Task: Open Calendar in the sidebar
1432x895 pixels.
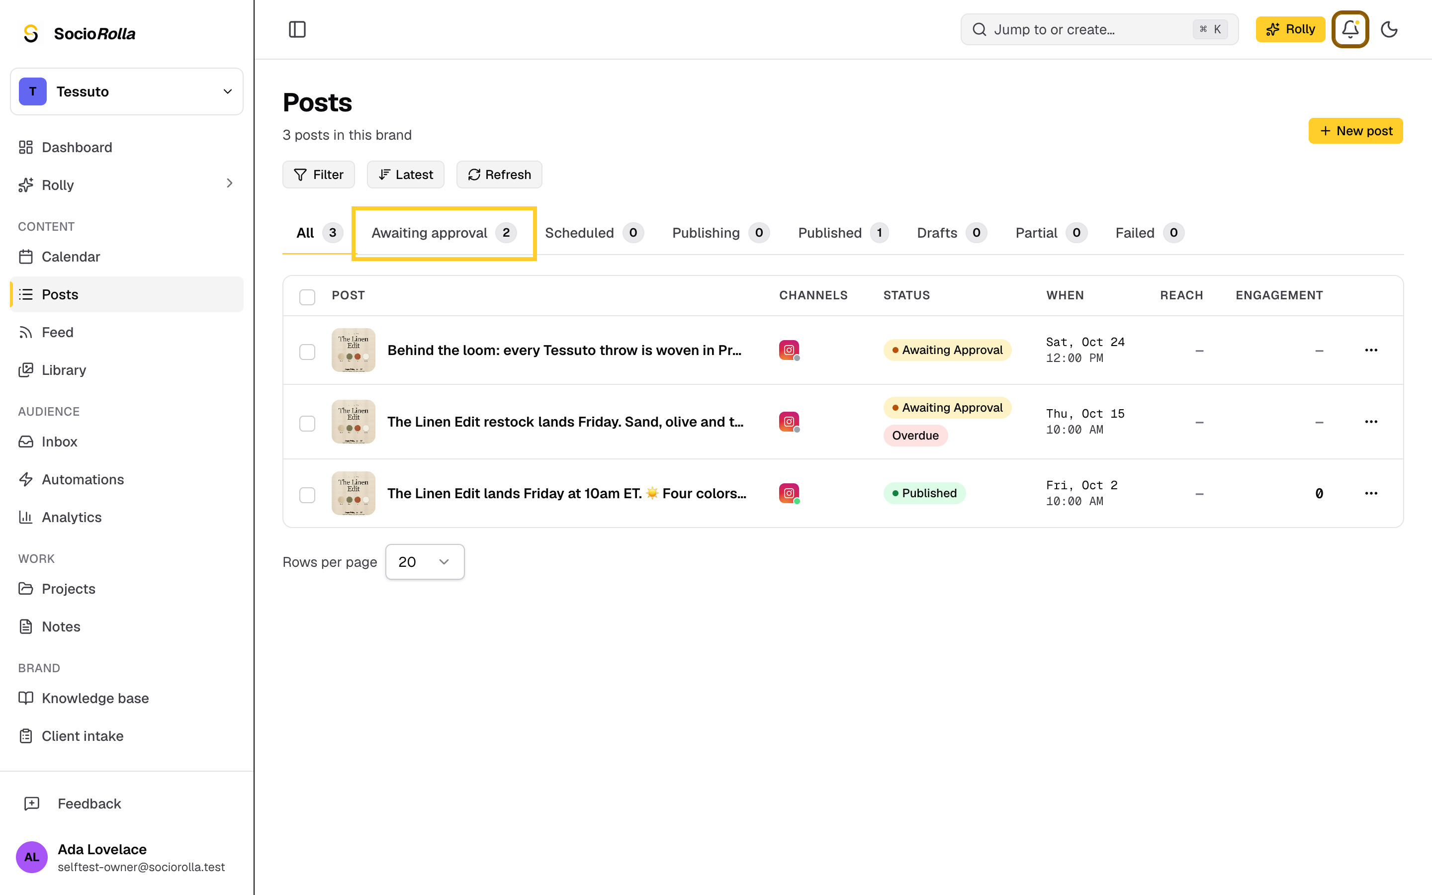Action: [127, 256]
